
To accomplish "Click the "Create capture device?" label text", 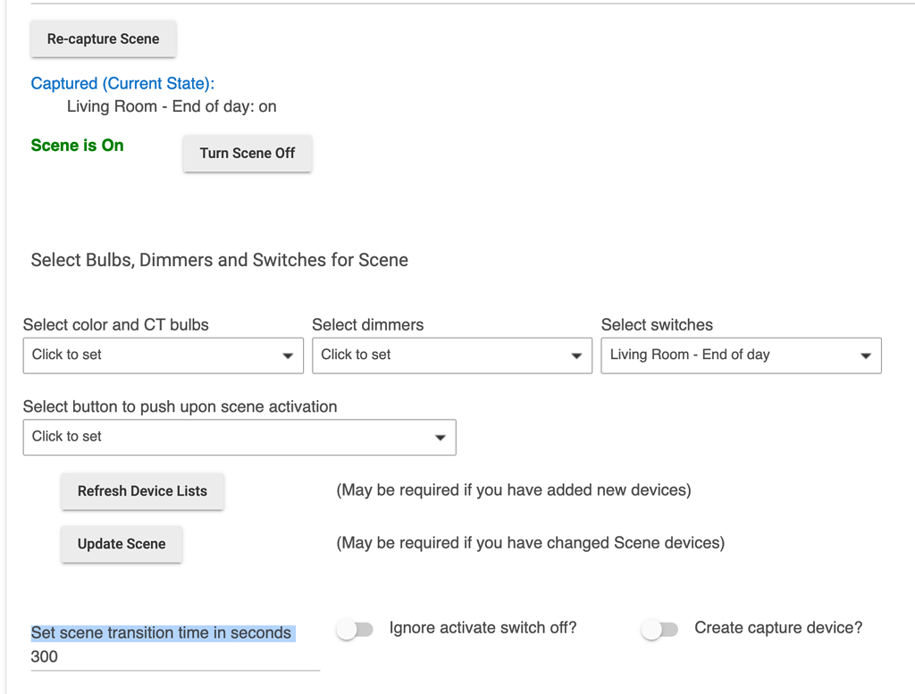I will (778, 628).
